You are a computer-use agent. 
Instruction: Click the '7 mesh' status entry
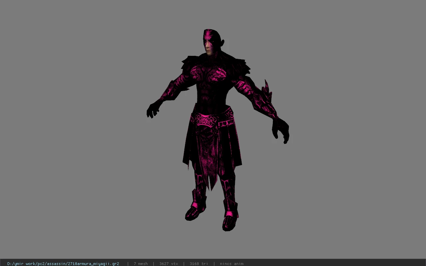[141, 264]
